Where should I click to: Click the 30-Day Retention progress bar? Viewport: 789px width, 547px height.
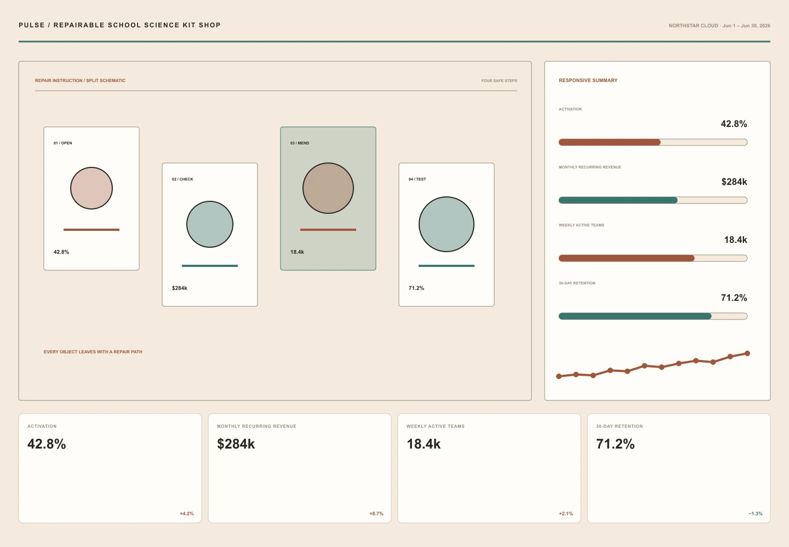coord(653,316)
